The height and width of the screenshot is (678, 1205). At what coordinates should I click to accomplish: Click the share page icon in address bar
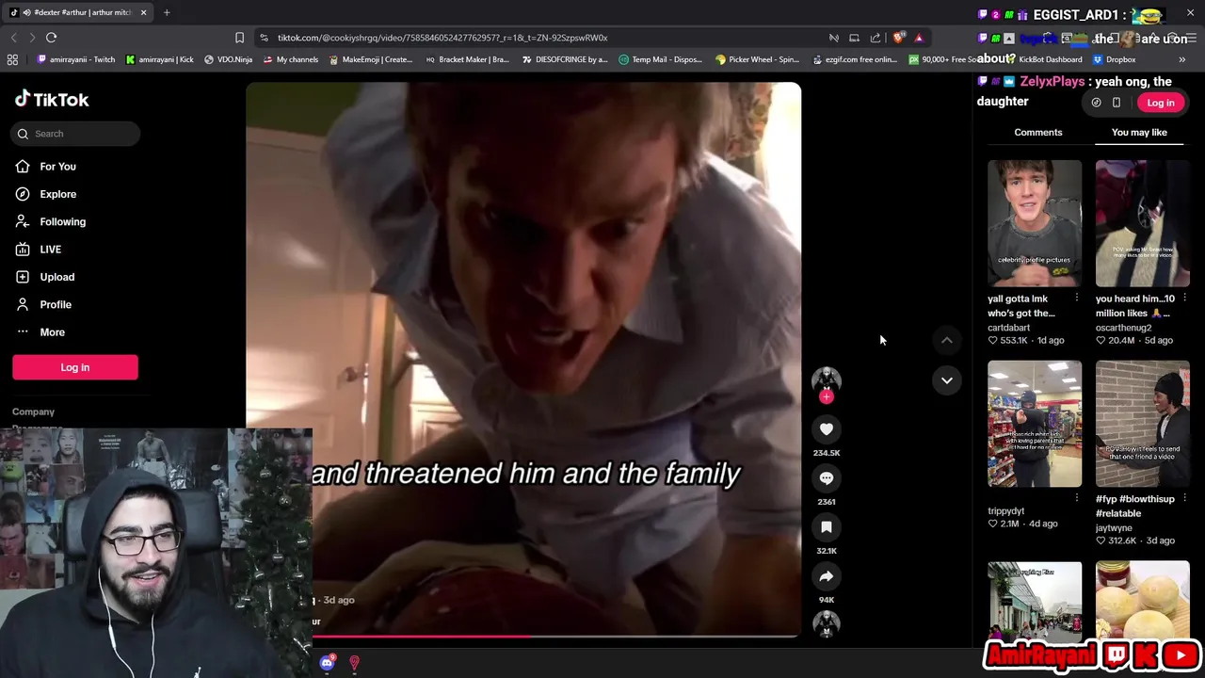[x=876, y=38]
